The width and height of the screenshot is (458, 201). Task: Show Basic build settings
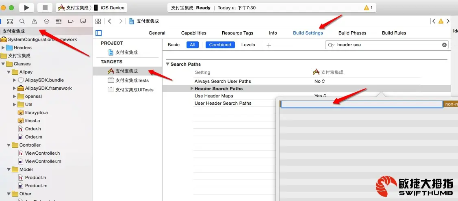point(174,45)
